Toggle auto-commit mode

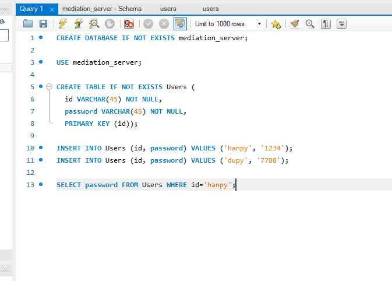click(x=180, y=24)
